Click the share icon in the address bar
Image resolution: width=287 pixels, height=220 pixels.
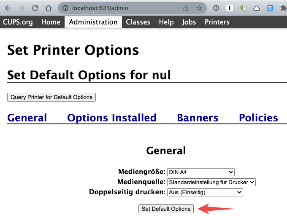coord(186,8)
